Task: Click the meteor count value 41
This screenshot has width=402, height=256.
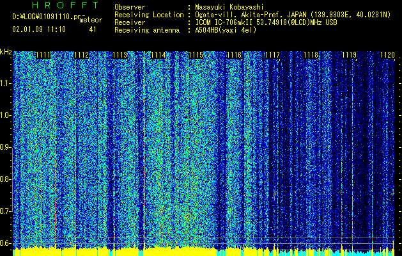Action: (93, 29)
